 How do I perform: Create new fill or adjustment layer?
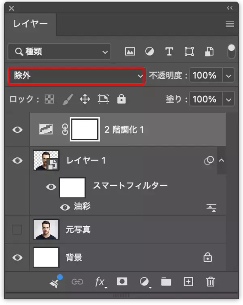pos(145,282)
